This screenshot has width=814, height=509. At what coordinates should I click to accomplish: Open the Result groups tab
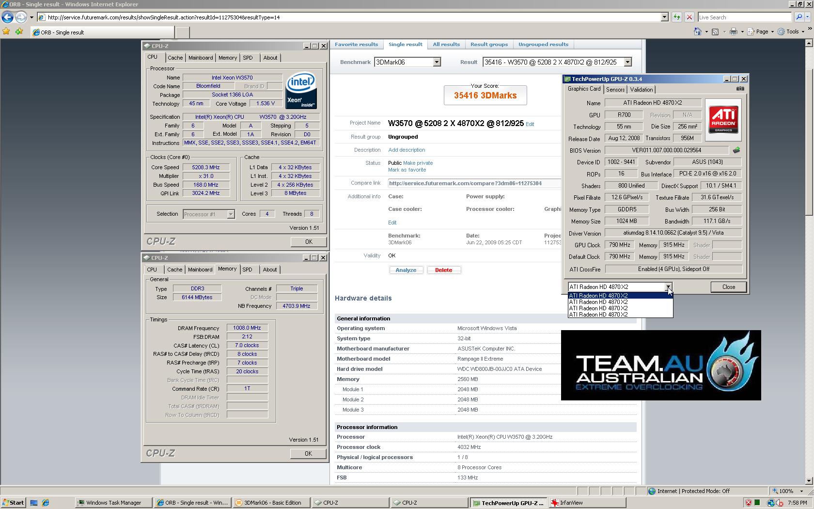coord(489,44)
